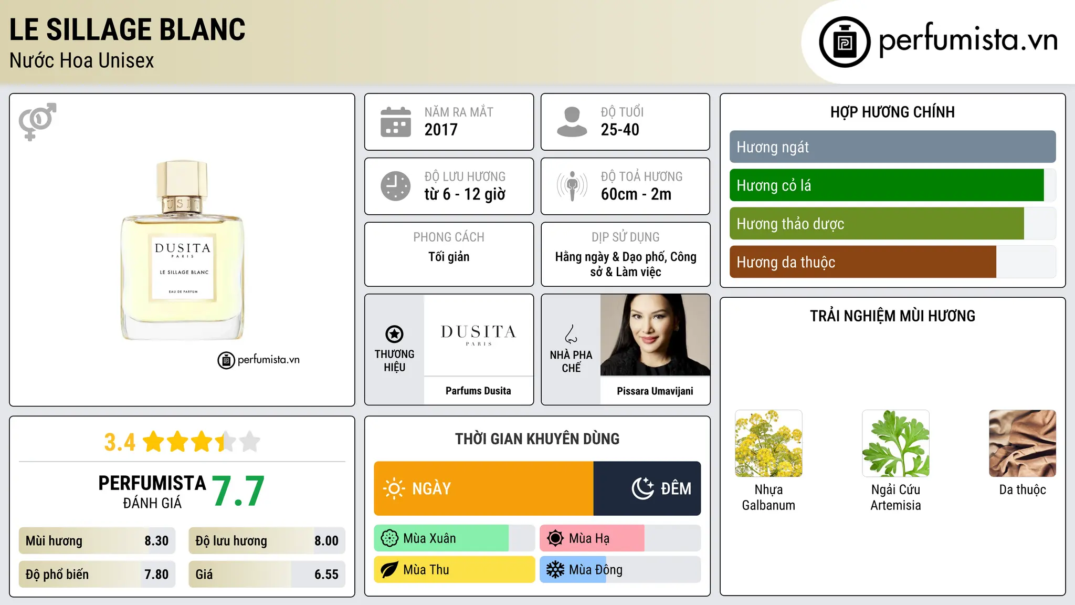This screenshot has height=605, width=1075.
Task: Click the THỜI GIAN KHUYÊN DÙNG heading
Action: (x=537, y=439)
